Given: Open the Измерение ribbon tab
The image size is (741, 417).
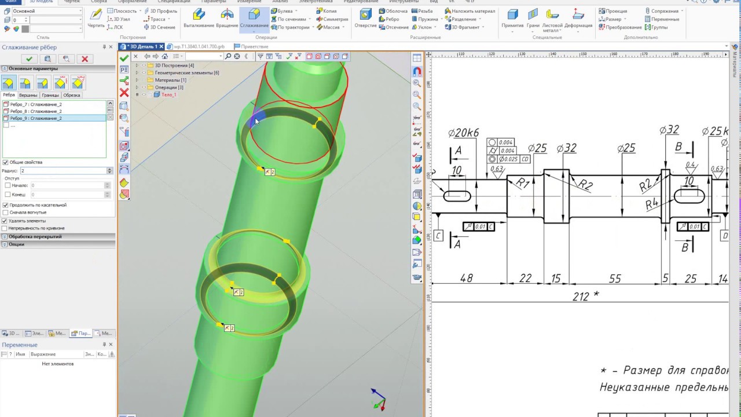Looking at the screenshot, I should point(249,2).
